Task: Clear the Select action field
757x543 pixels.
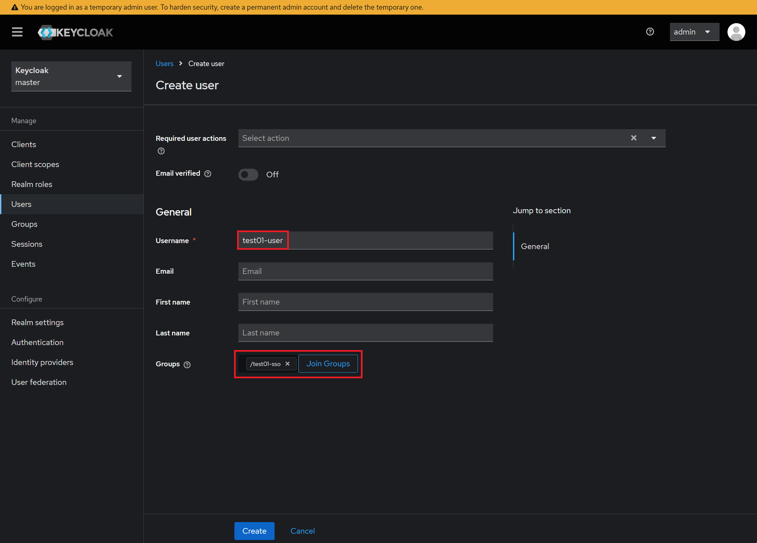Action: coord(633,138)
